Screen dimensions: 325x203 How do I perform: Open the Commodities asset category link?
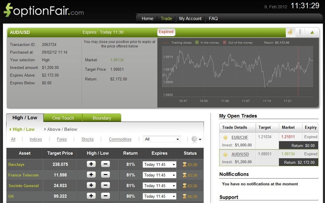(x=120, y=139)
